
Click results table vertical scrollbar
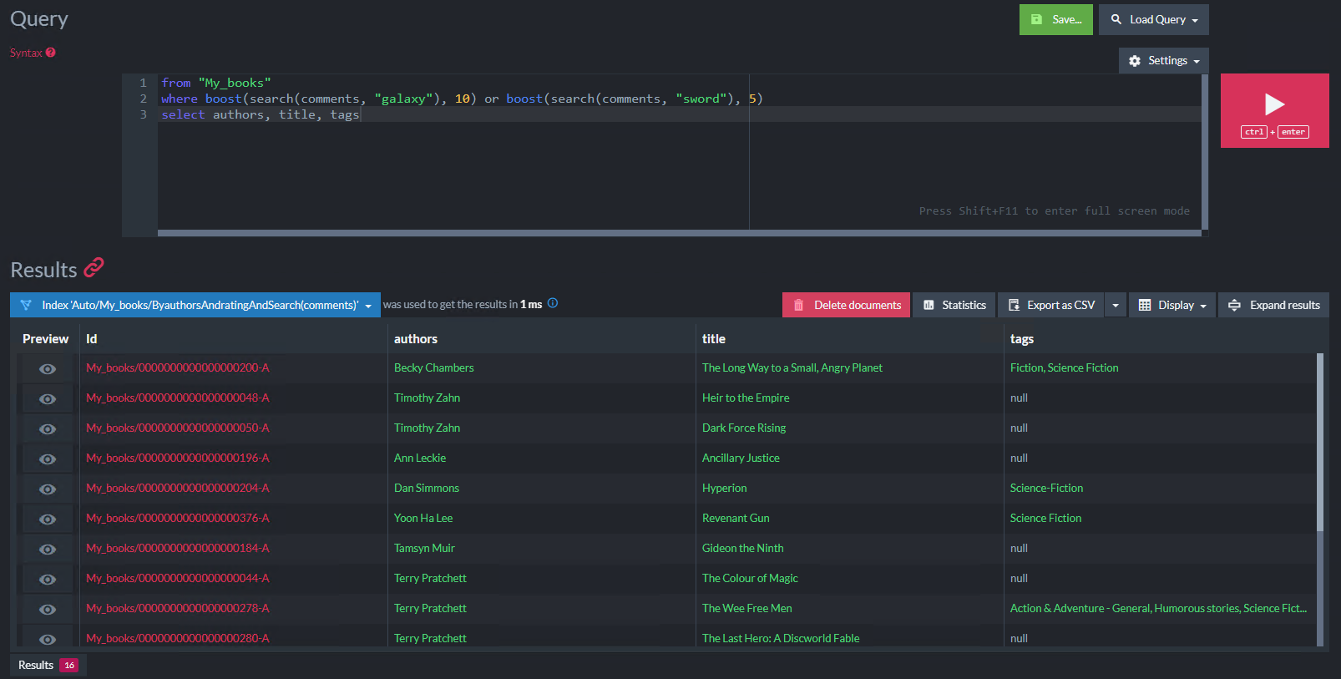coord(1320,443)
